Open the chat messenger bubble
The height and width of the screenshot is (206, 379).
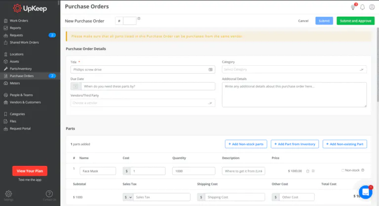click(x=365, y=192)
